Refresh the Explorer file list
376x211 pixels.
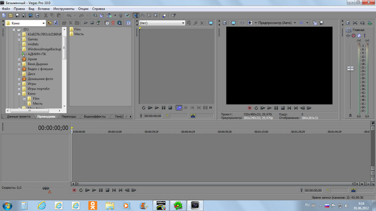[56, 23]
